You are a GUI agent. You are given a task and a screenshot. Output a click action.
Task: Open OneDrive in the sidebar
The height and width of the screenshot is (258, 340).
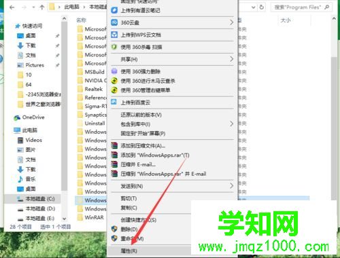[33, 117]
